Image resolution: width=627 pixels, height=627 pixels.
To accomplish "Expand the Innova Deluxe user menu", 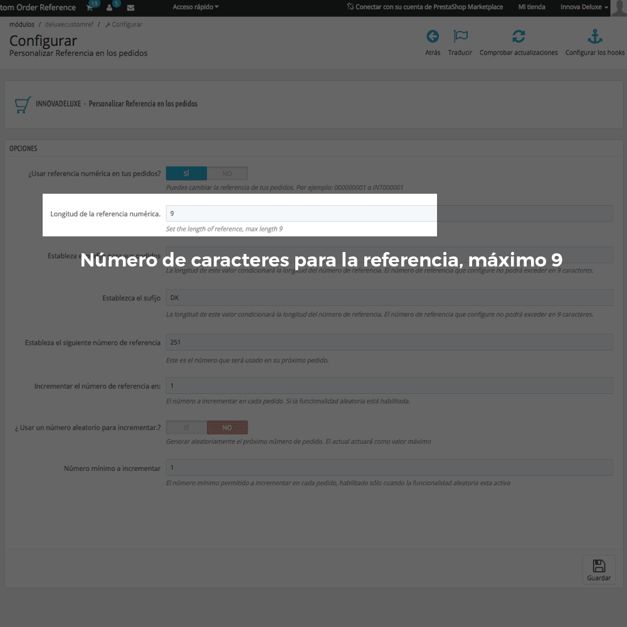I will coord(584,7).
